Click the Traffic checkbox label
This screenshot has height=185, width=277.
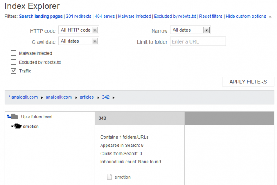click(x=25, y=71)
